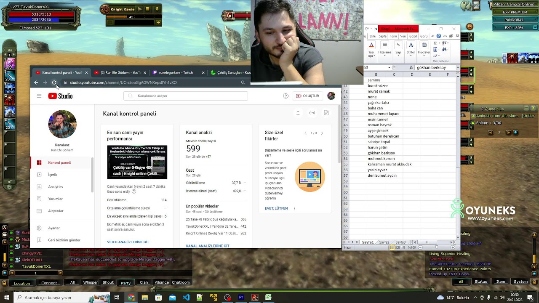The image size is (539, 303).
Task: Go back in Chrome browser
Action: (36, 82)
